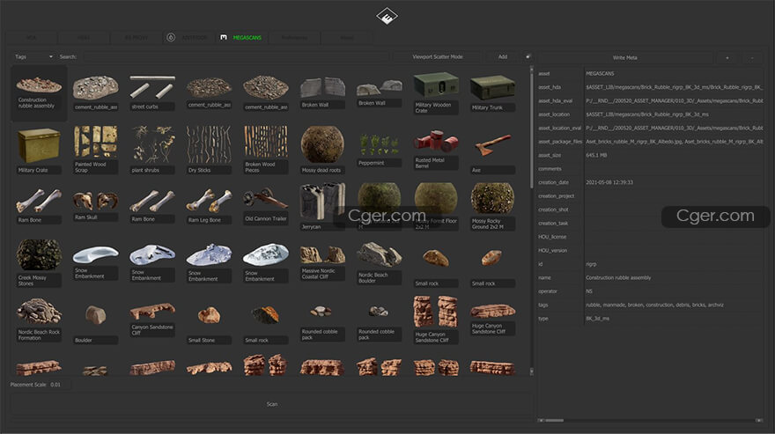Choose the Old Cannon Trailer asset
This screenshot has width=775, height=434.
pyautogui.click(x=265, y=205)
